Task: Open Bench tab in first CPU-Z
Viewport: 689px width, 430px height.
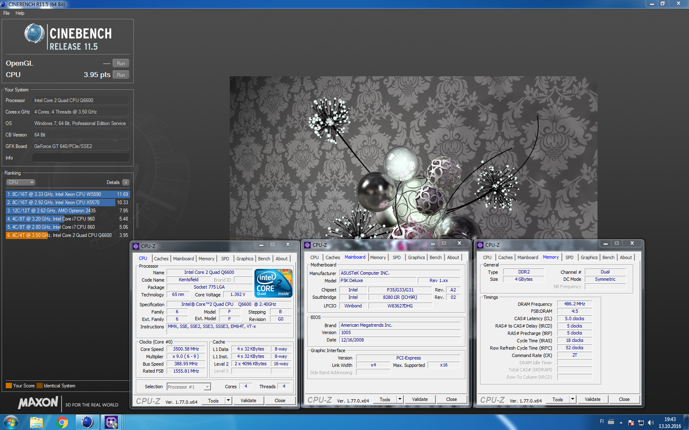Action: click(264, 259)
